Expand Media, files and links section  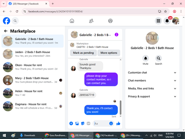click(152, 89)
